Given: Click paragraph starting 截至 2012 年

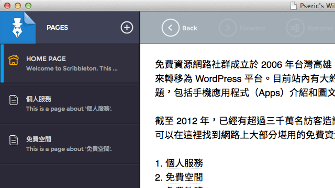Looking at the screenshot, I should (x=245, y=128).
